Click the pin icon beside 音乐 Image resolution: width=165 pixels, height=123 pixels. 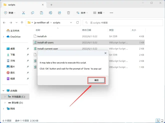pos(28,72)
